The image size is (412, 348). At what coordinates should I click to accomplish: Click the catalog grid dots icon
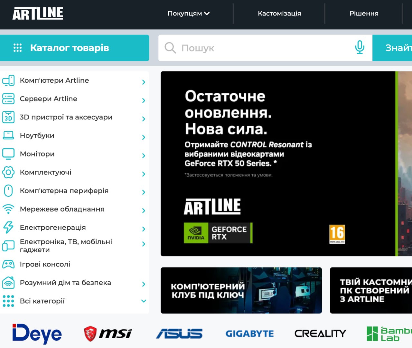17,48
